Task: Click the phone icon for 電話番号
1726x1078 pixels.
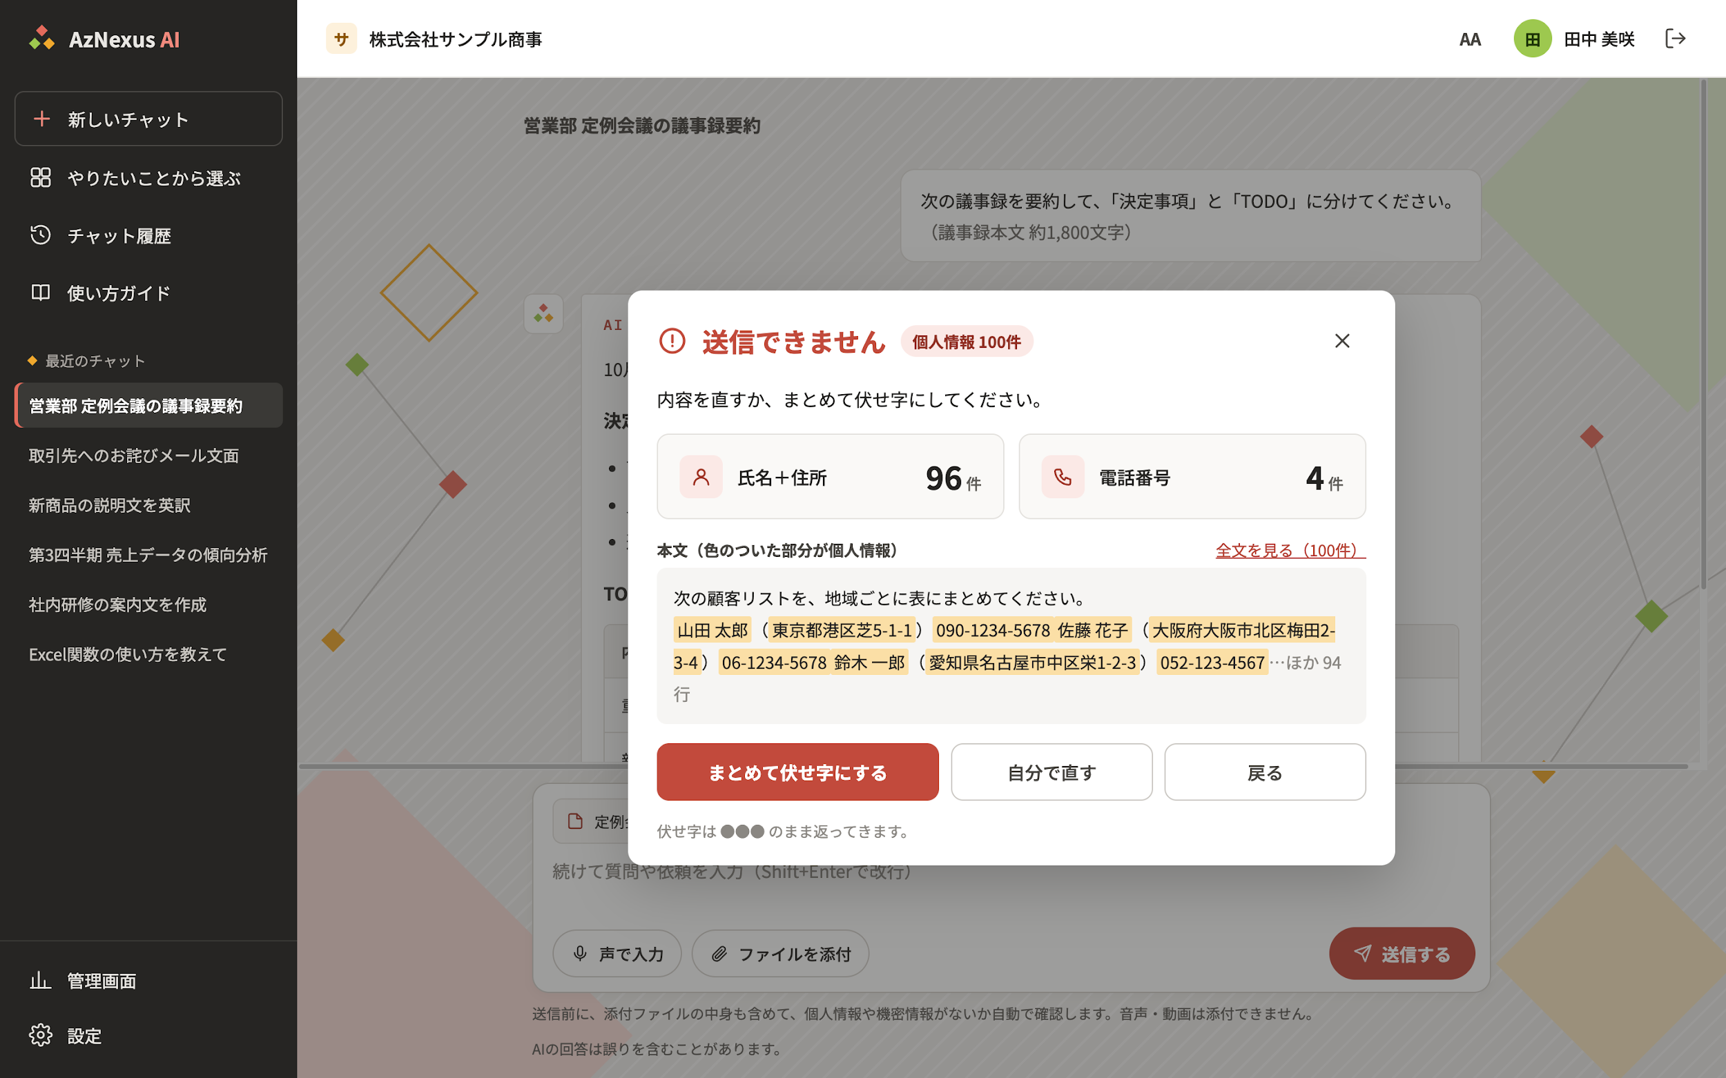Action: [x=1062, y=476]
